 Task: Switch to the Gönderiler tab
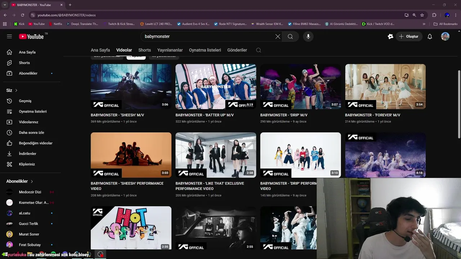pyautogui.click(x=237, y=50)
